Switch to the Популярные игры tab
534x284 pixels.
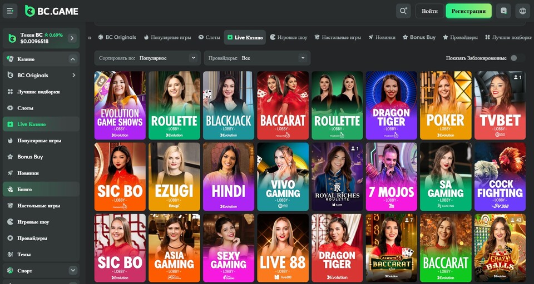[167, 37]
